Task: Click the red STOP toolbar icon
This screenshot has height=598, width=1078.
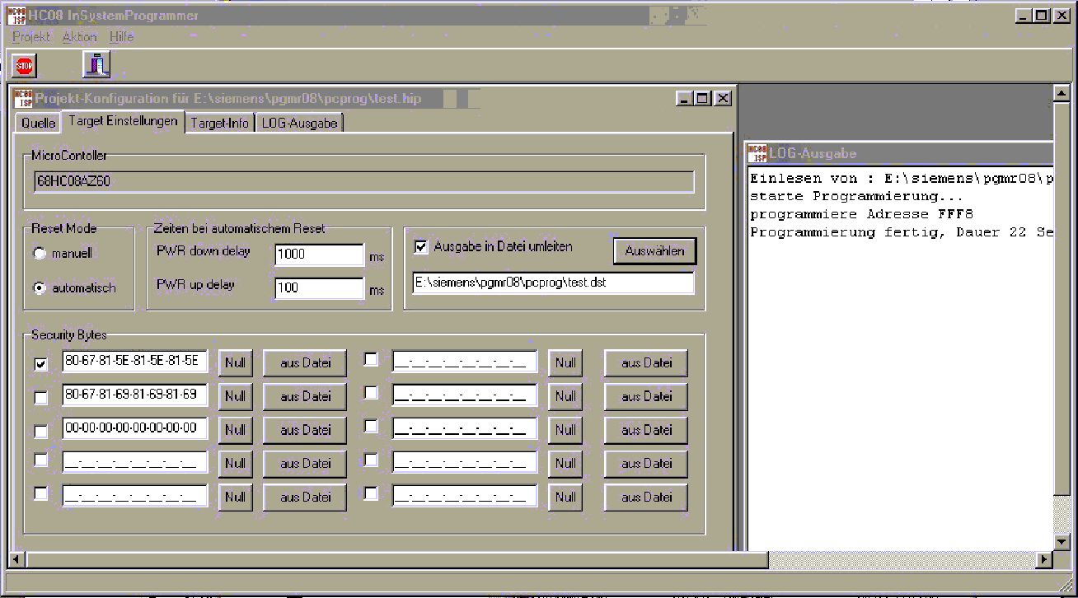Action: 25,64
